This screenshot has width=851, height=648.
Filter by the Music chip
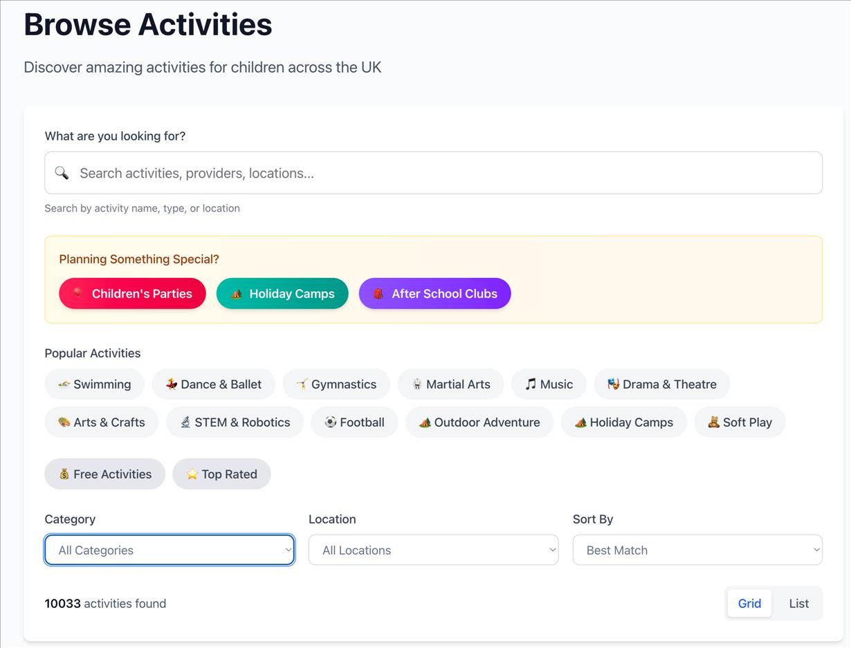(x=549, y=384)
